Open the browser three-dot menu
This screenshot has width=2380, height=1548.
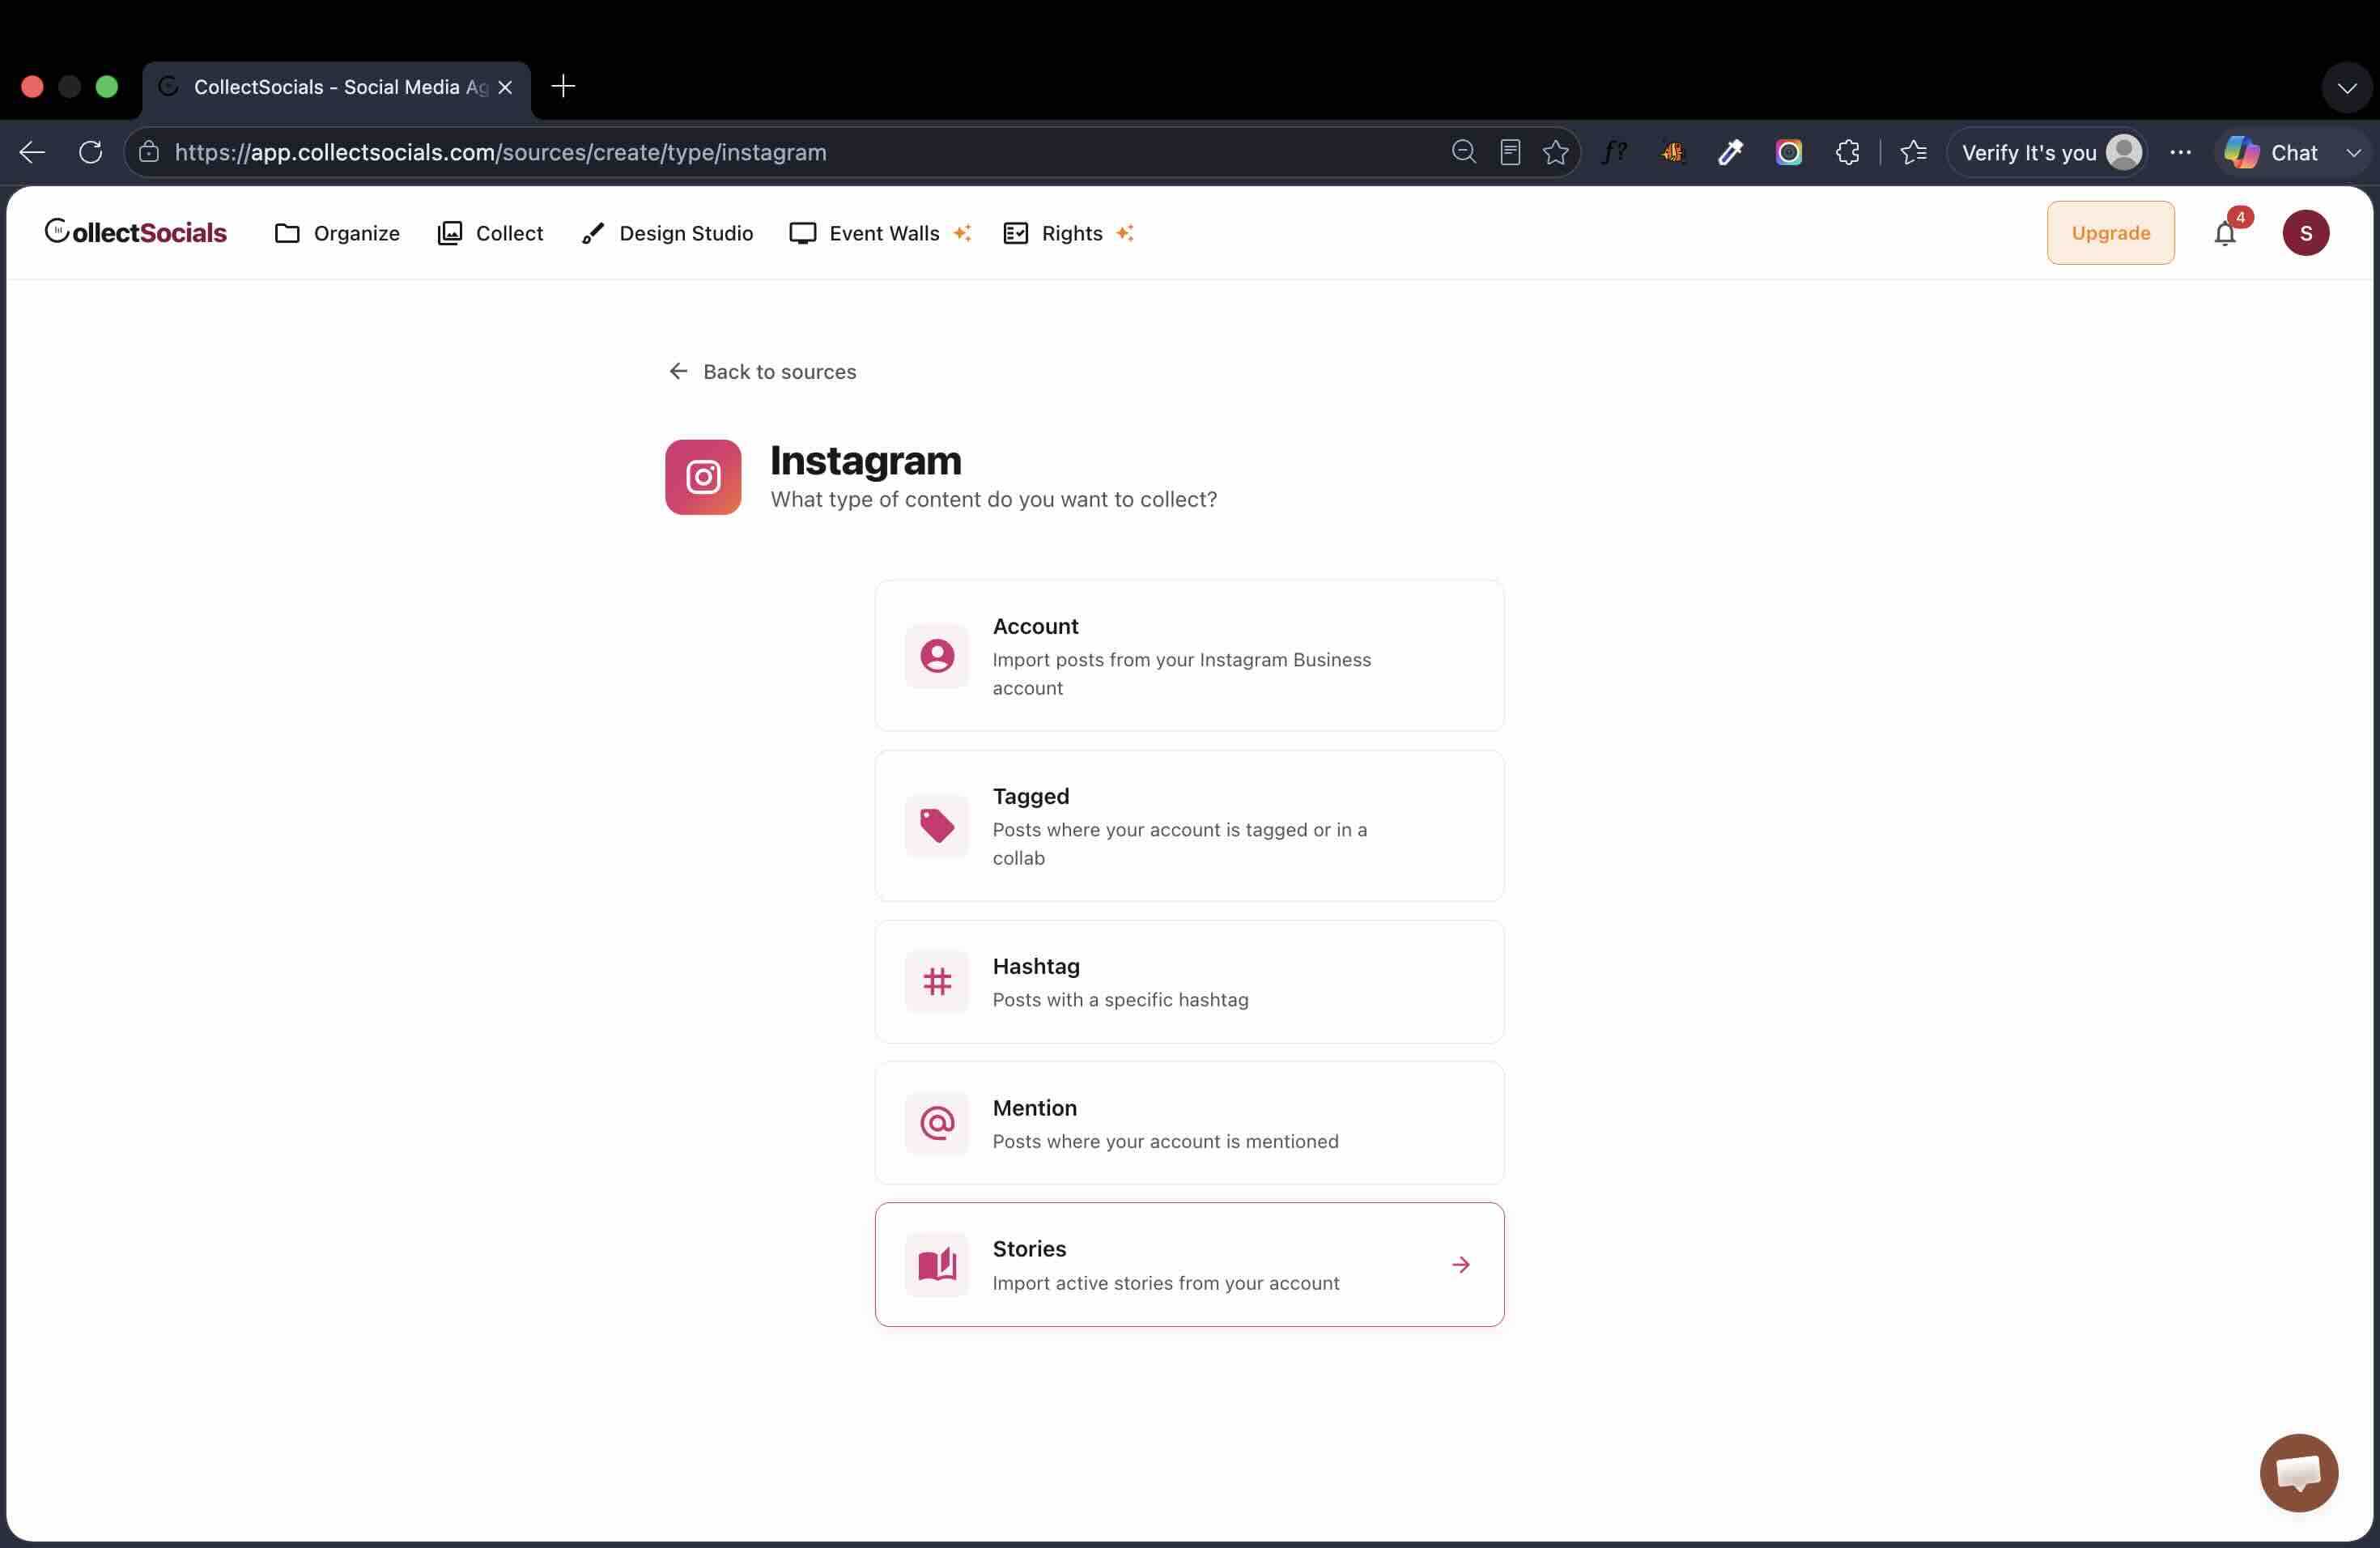click(x=2181, y=152)
